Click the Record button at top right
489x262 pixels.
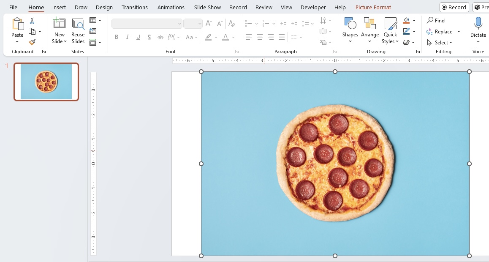[454, 7]
